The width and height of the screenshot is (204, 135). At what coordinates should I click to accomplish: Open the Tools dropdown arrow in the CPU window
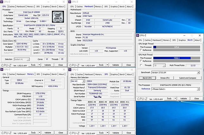coord(39,65)
